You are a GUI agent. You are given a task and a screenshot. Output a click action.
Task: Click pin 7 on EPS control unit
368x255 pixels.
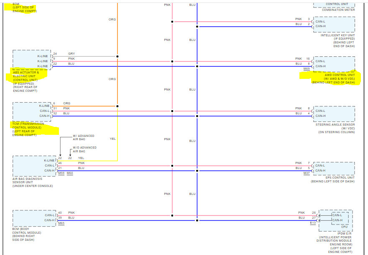click(309, 163)
